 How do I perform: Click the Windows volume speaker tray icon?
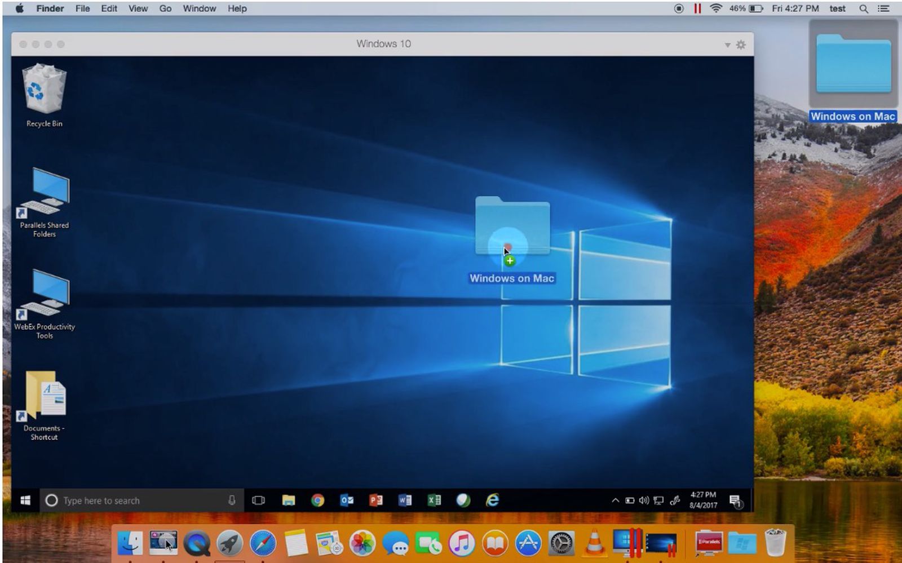644,500
